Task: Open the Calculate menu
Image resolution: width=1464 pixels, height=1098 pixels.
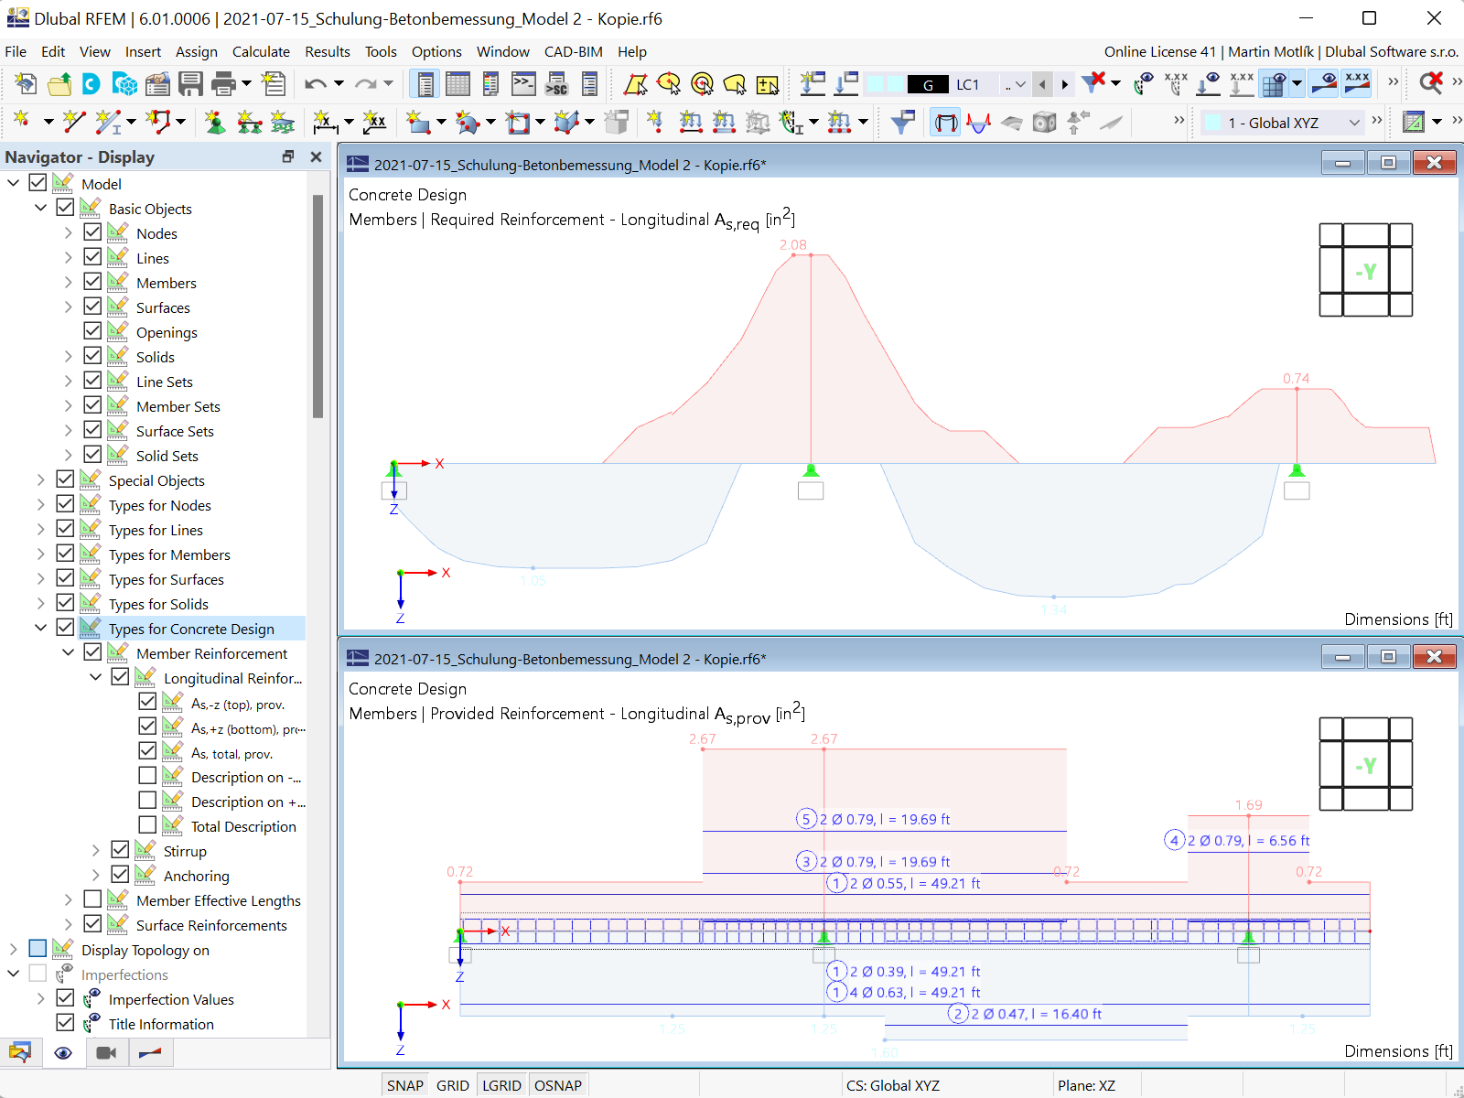Action: click(261, 51)
